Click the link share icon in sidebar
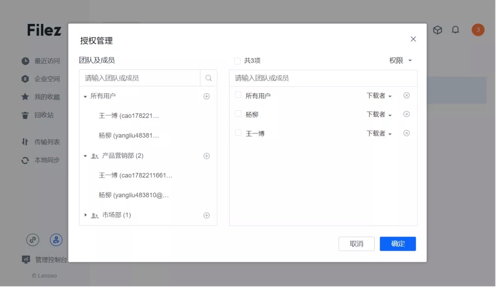 click(33, 240)
